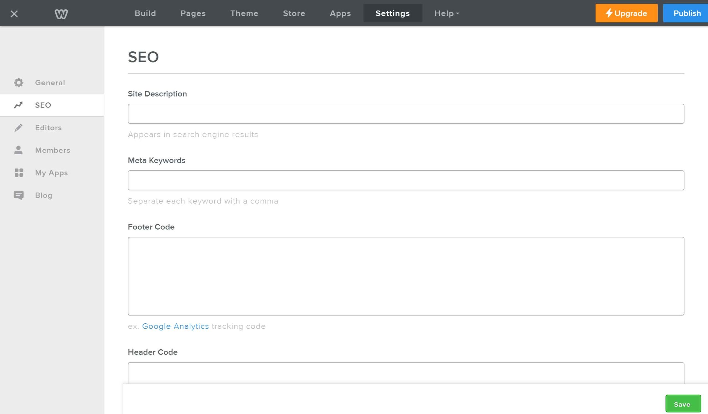The width and height of the screenshot is (708, 414).
Task: Focus the Site Description input field
Action: (406, 114)
